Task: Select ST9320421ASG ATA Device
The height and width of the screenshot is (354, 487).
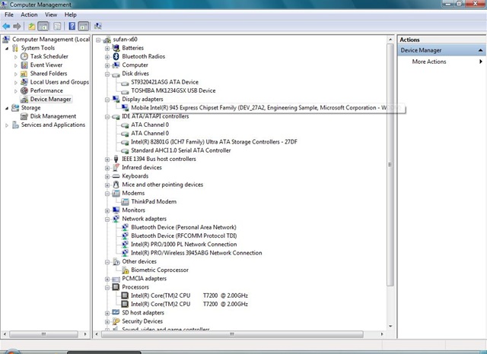Action: coord(164,82)
